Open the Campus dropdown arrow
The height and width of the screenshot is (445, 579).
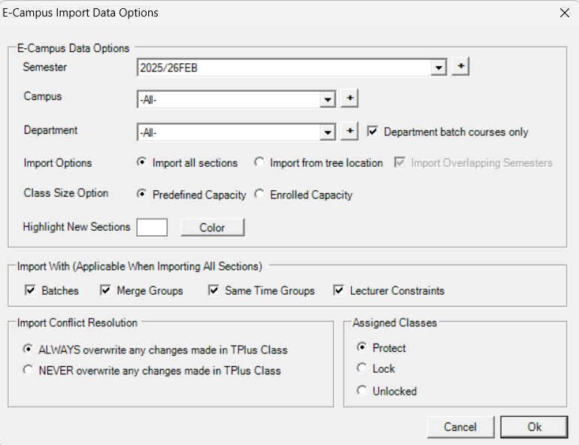tap(327, 100)
